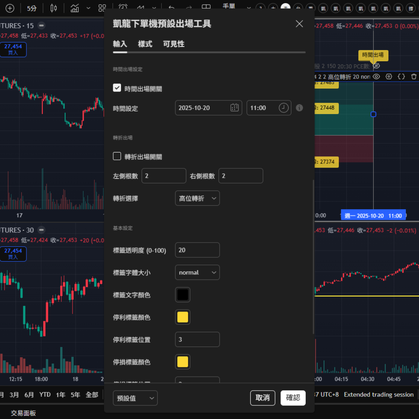
Task: Switch to the 可見性 tab
Action: click(173, 44)
